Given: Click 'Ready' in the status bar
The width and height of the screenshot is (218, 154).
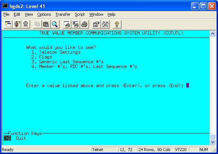Looking at the screenshot, I should [x=8, y=150].
